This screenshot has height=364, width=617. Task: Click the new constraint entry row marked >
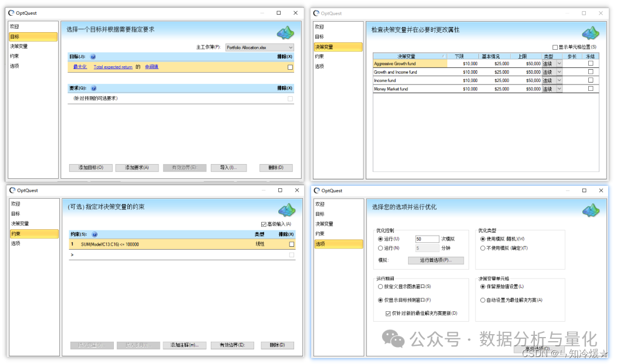point(182,255)
